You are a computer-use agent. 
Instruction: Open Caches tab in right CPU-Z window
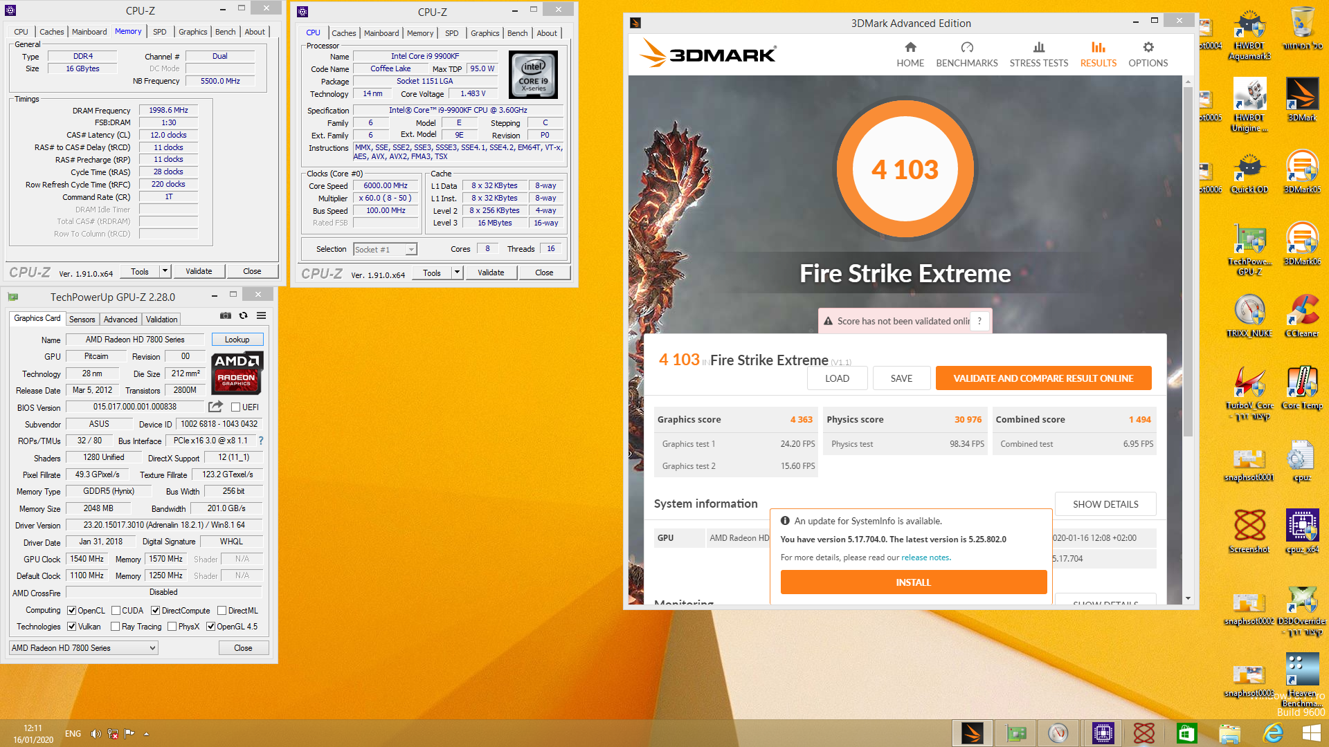[343, 33]
